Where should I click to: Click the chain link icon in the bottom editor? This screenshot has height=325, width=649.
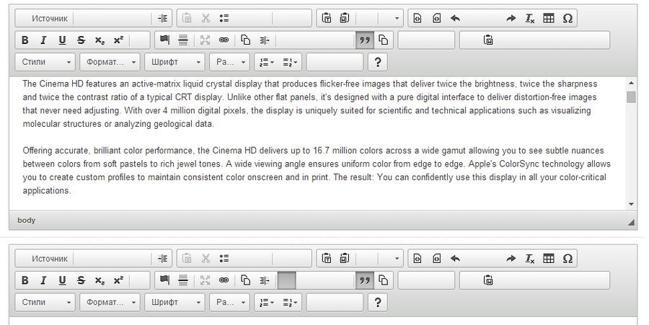point(224,280)
